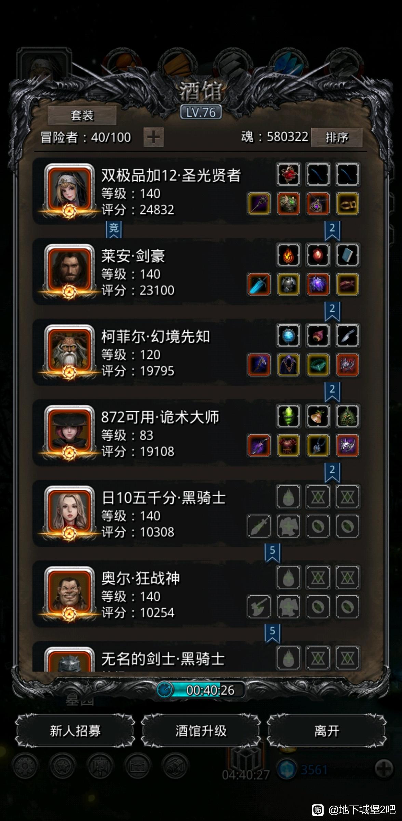Tap the Christmas tree item of 诡术大师
This screenshot has height=821, width=402.
tap(347, 416)
